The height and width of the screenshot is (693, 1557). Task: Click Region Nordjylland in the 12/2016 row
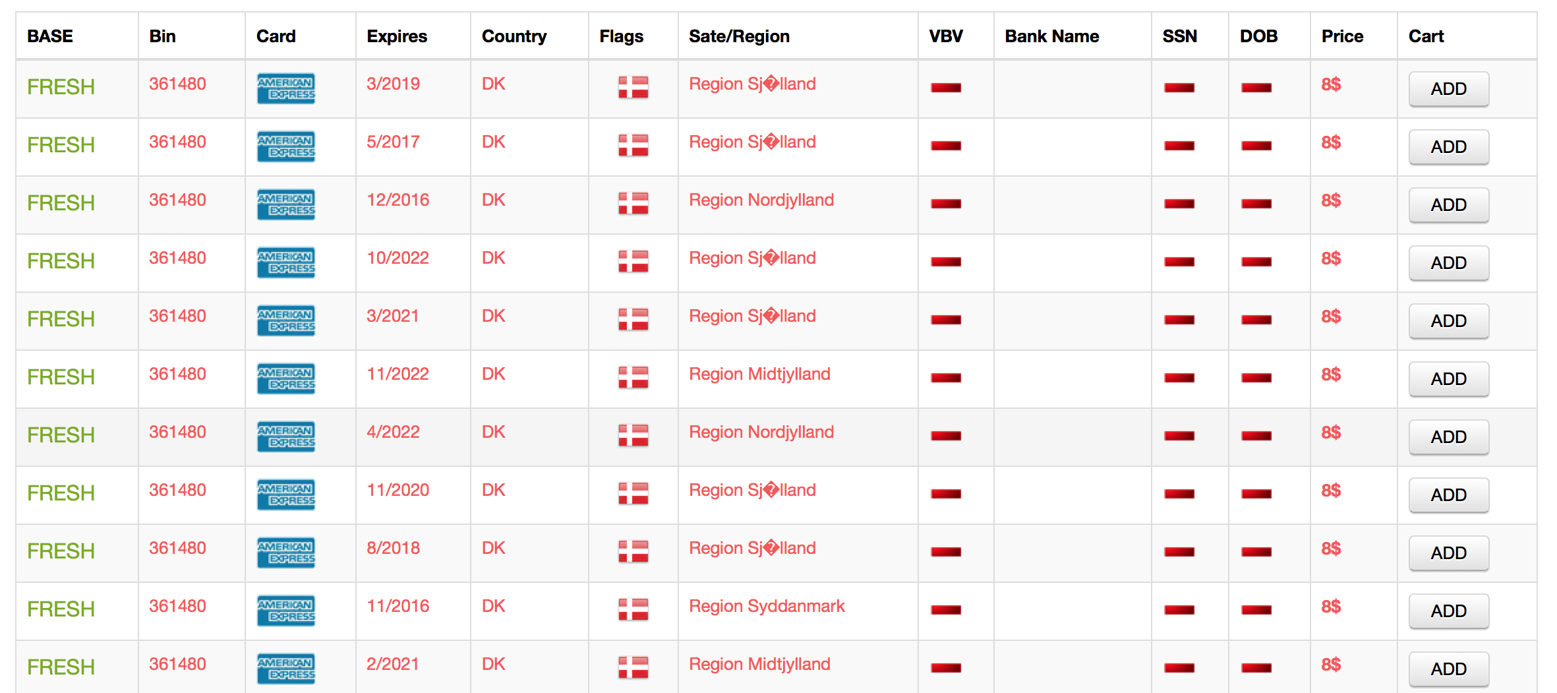[x=761, y=200]
